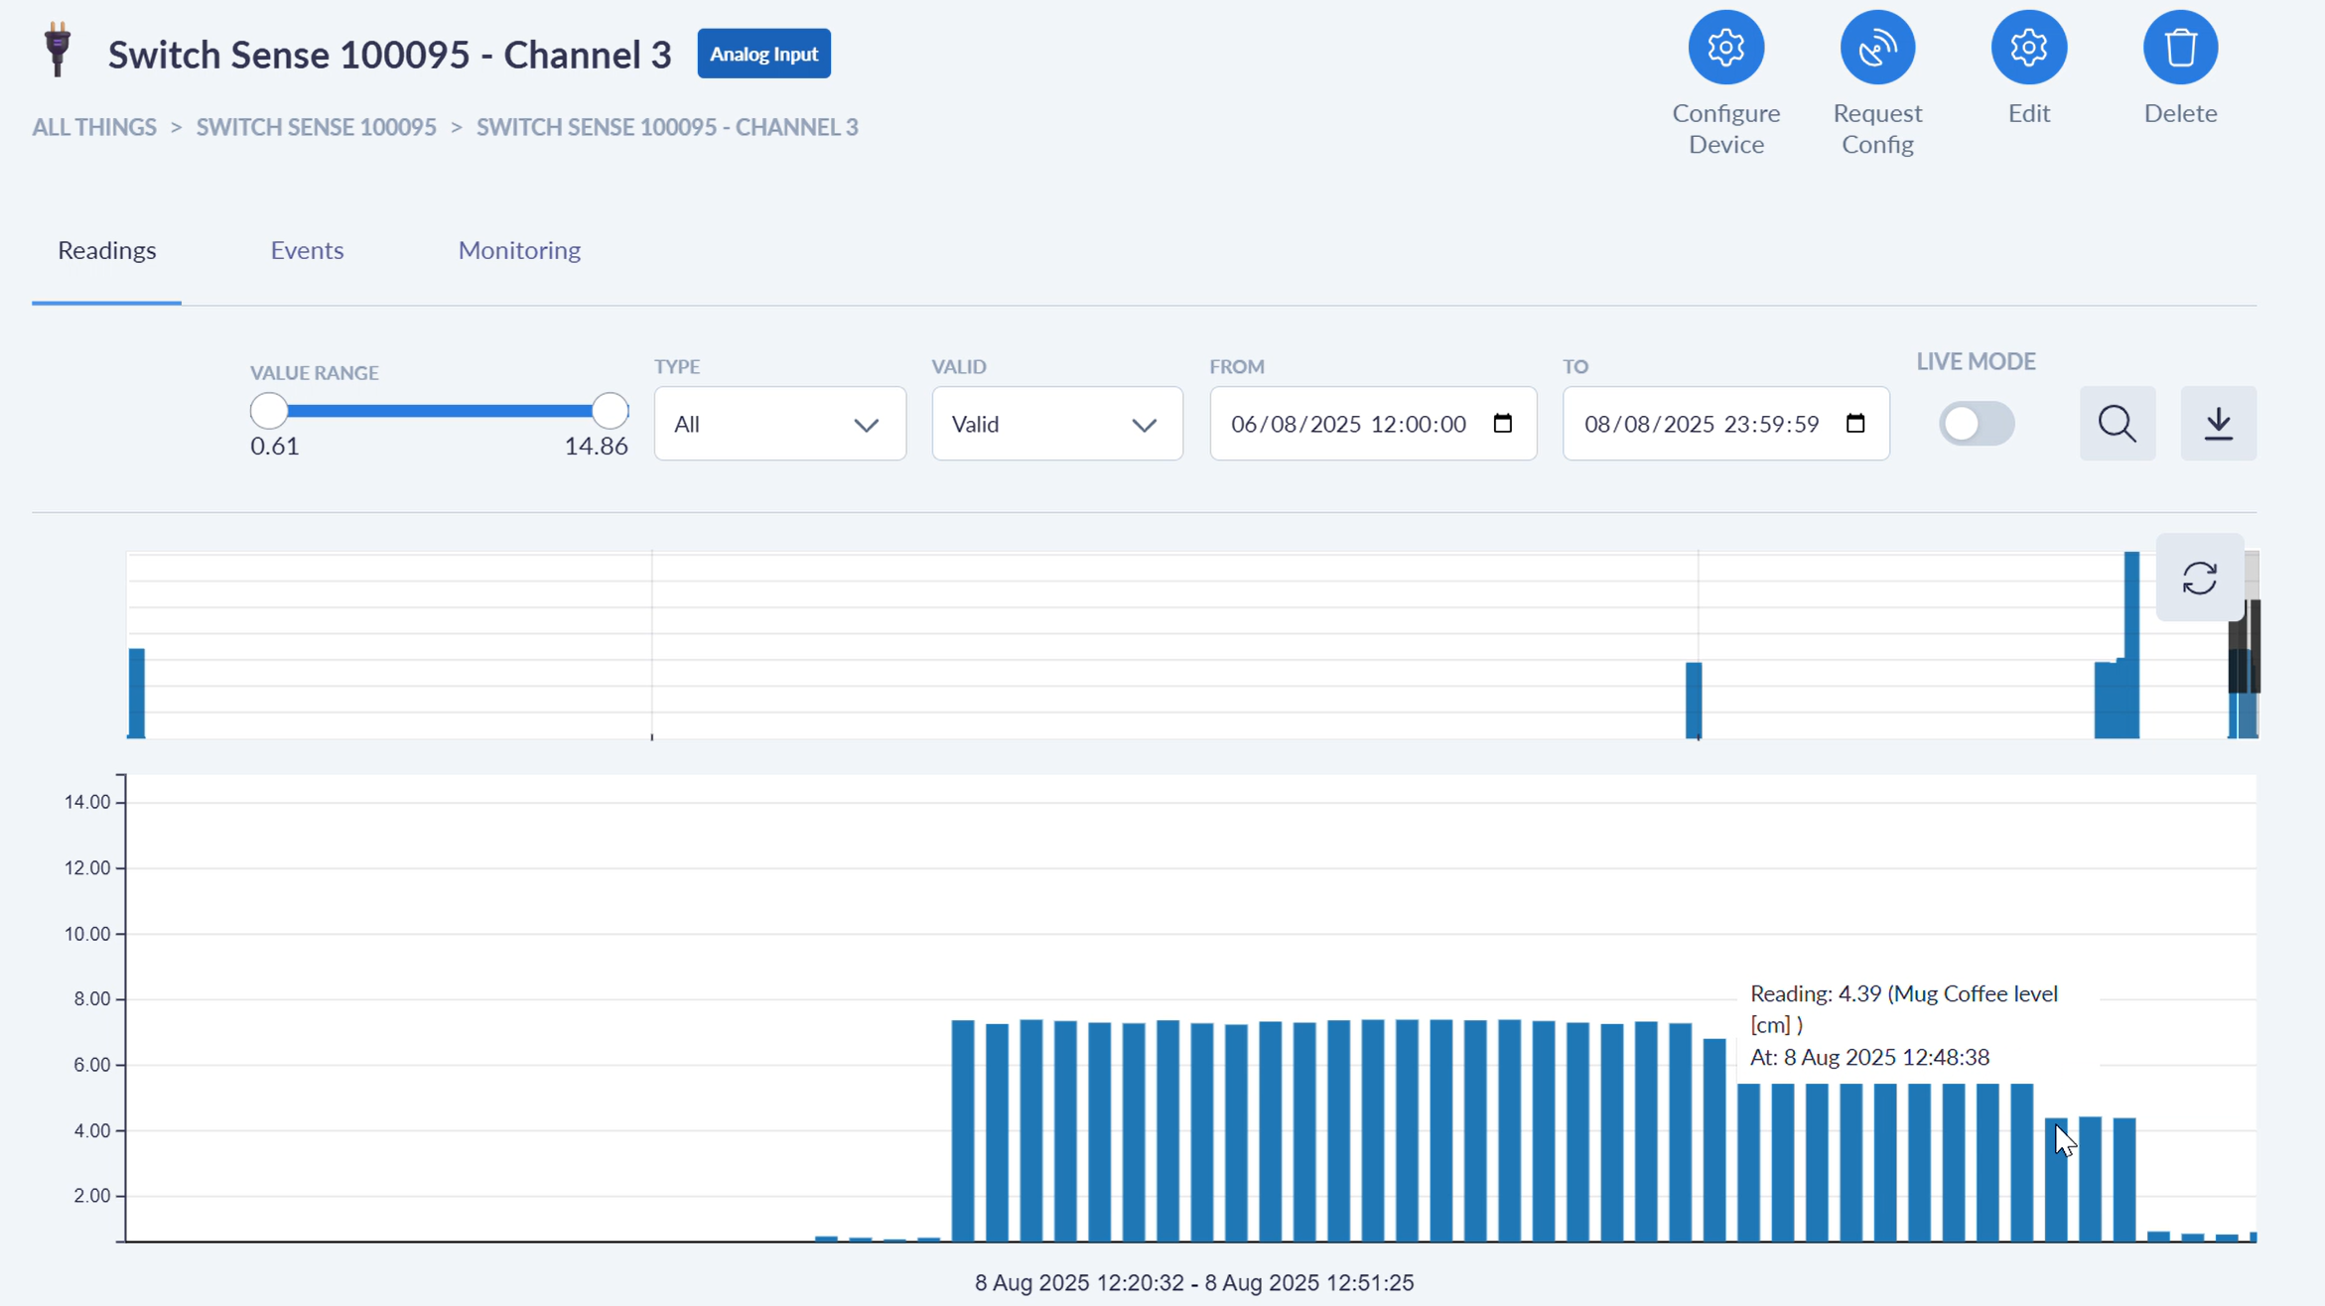Click the value range maximum slider handle
Viewport: 2325px width, 1306px height.
click(x=610, y=410)
